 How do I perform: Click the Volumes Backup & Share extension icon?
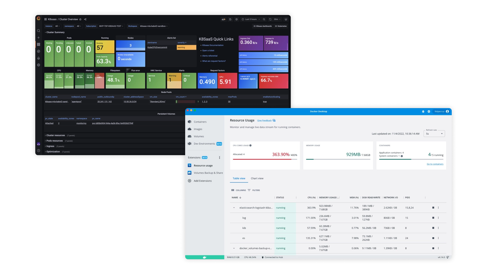189,173
